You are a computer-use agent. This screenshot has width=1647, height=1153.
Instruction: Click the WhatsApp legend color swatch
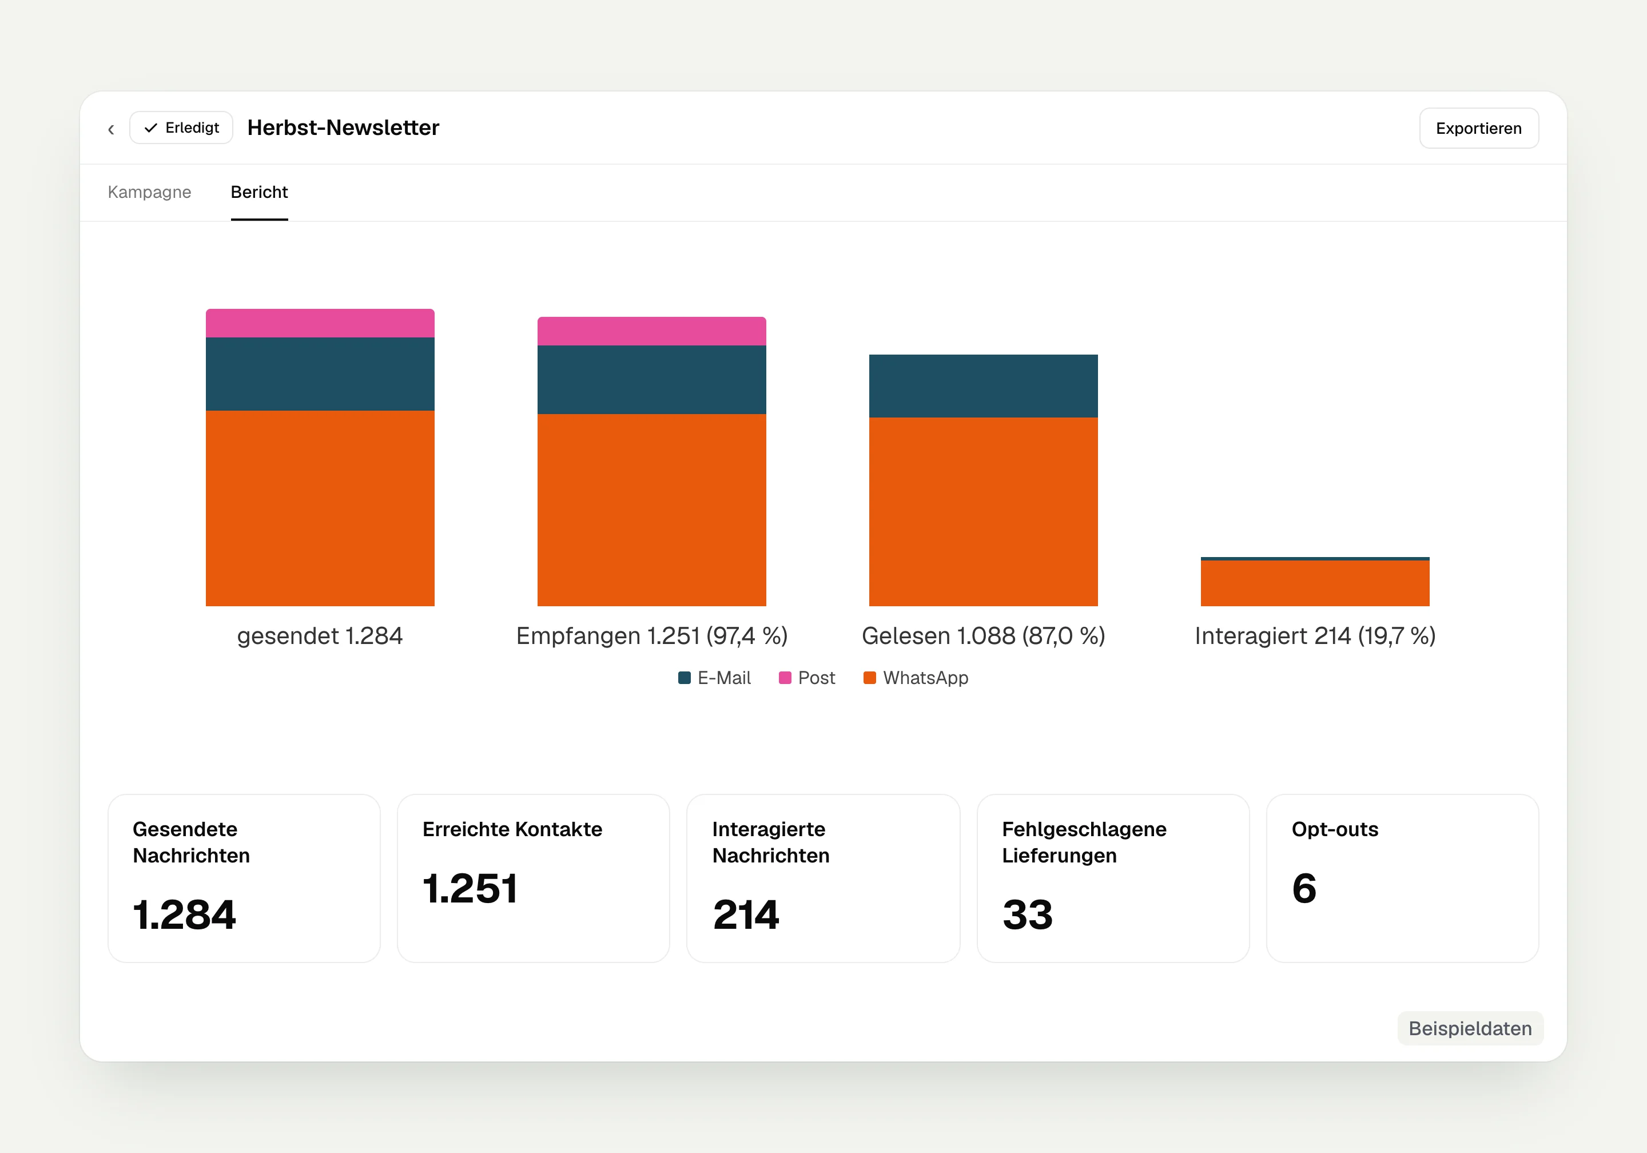pyautogui.click(x=869, y=678)
